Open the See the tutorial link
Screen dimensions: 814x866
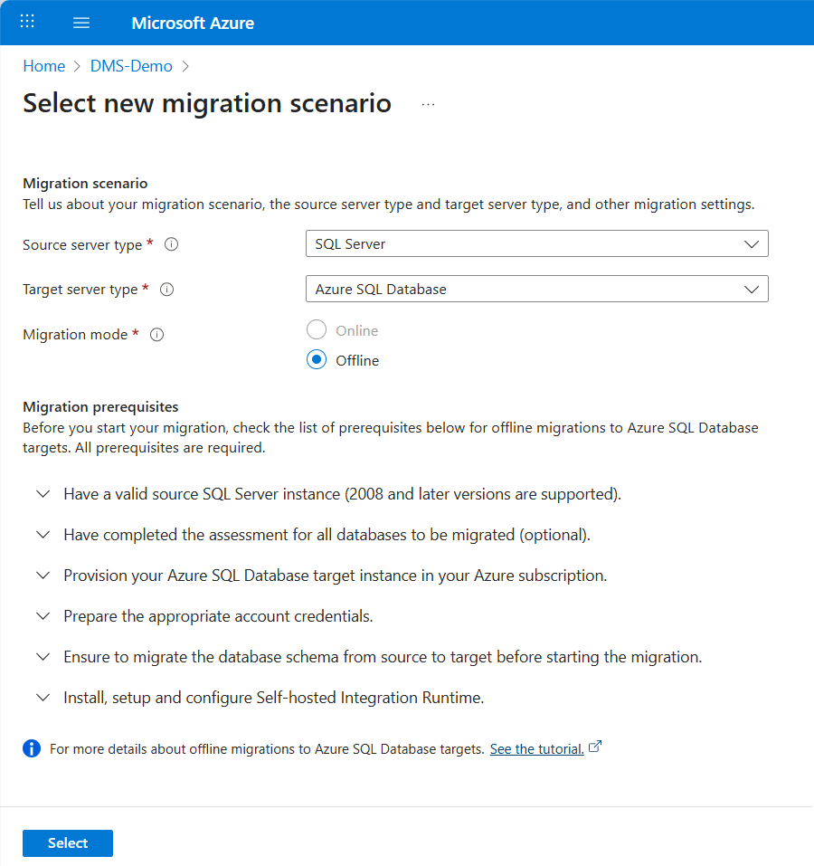(536, 748)
